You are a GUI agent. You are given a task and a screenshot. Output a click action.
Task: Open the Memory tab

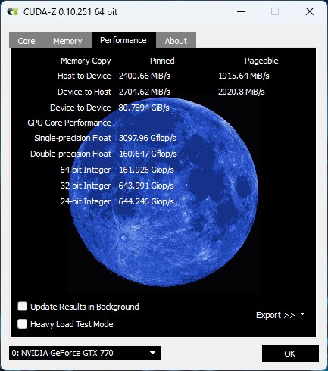pos(67,41)
